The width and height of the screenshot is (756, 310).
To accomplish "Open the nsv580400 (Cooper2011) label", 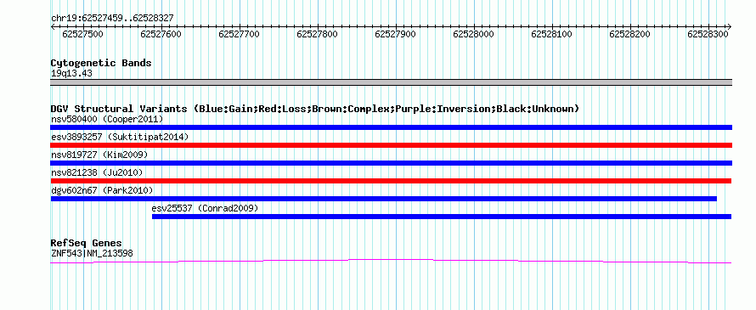I will [x=107, y=119].
